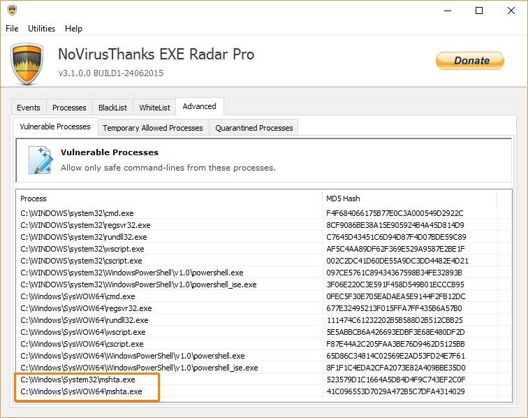The width and height of the screenshot is (528, 418).
Task: Select the SysWOW64\mshta.exe row
Action: (264, 391)
